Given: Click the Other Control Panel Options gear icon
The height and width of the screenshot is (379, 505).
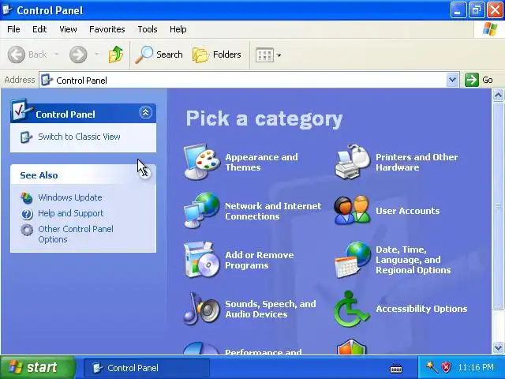Looking at the screenshot, I should tap(27, 230).
